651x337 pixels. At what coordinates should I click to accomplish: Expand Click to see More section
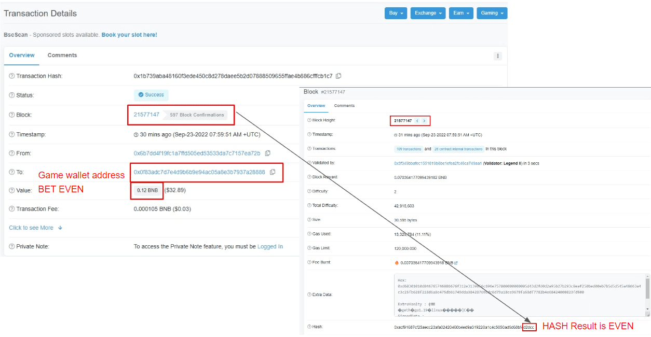point(35,228)
